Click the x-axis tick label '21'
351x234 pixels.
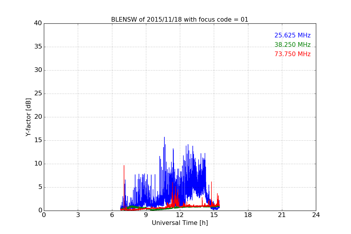click(282, 215)
